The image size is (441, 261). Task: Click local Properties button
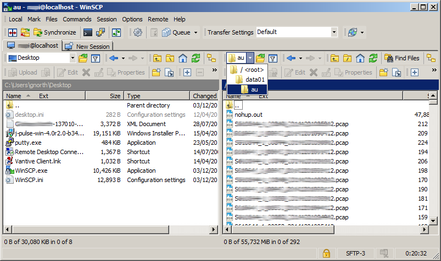tap(126, 72)
